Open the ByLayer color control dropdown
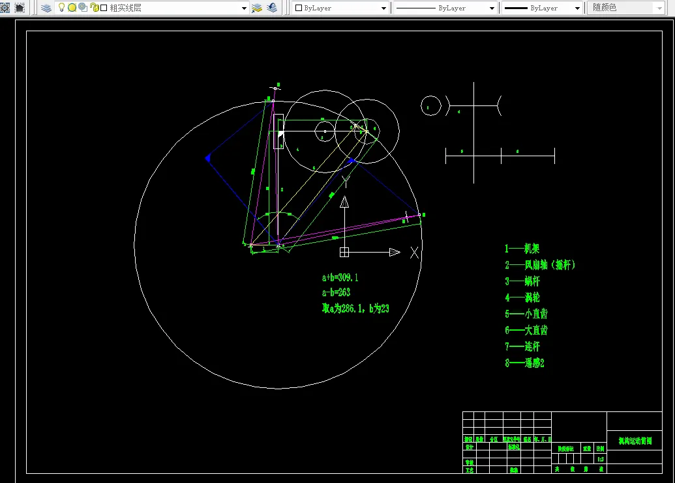 click(x=383, y=8)
